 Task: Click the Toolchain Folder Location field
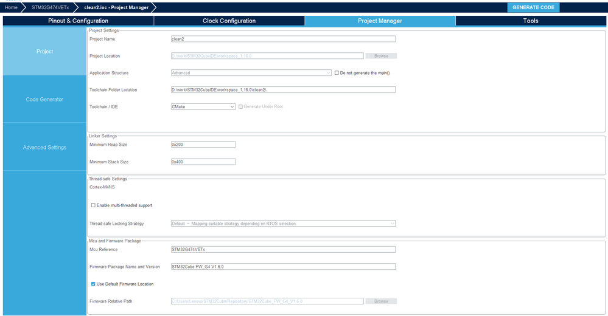[x=283, y=90]
